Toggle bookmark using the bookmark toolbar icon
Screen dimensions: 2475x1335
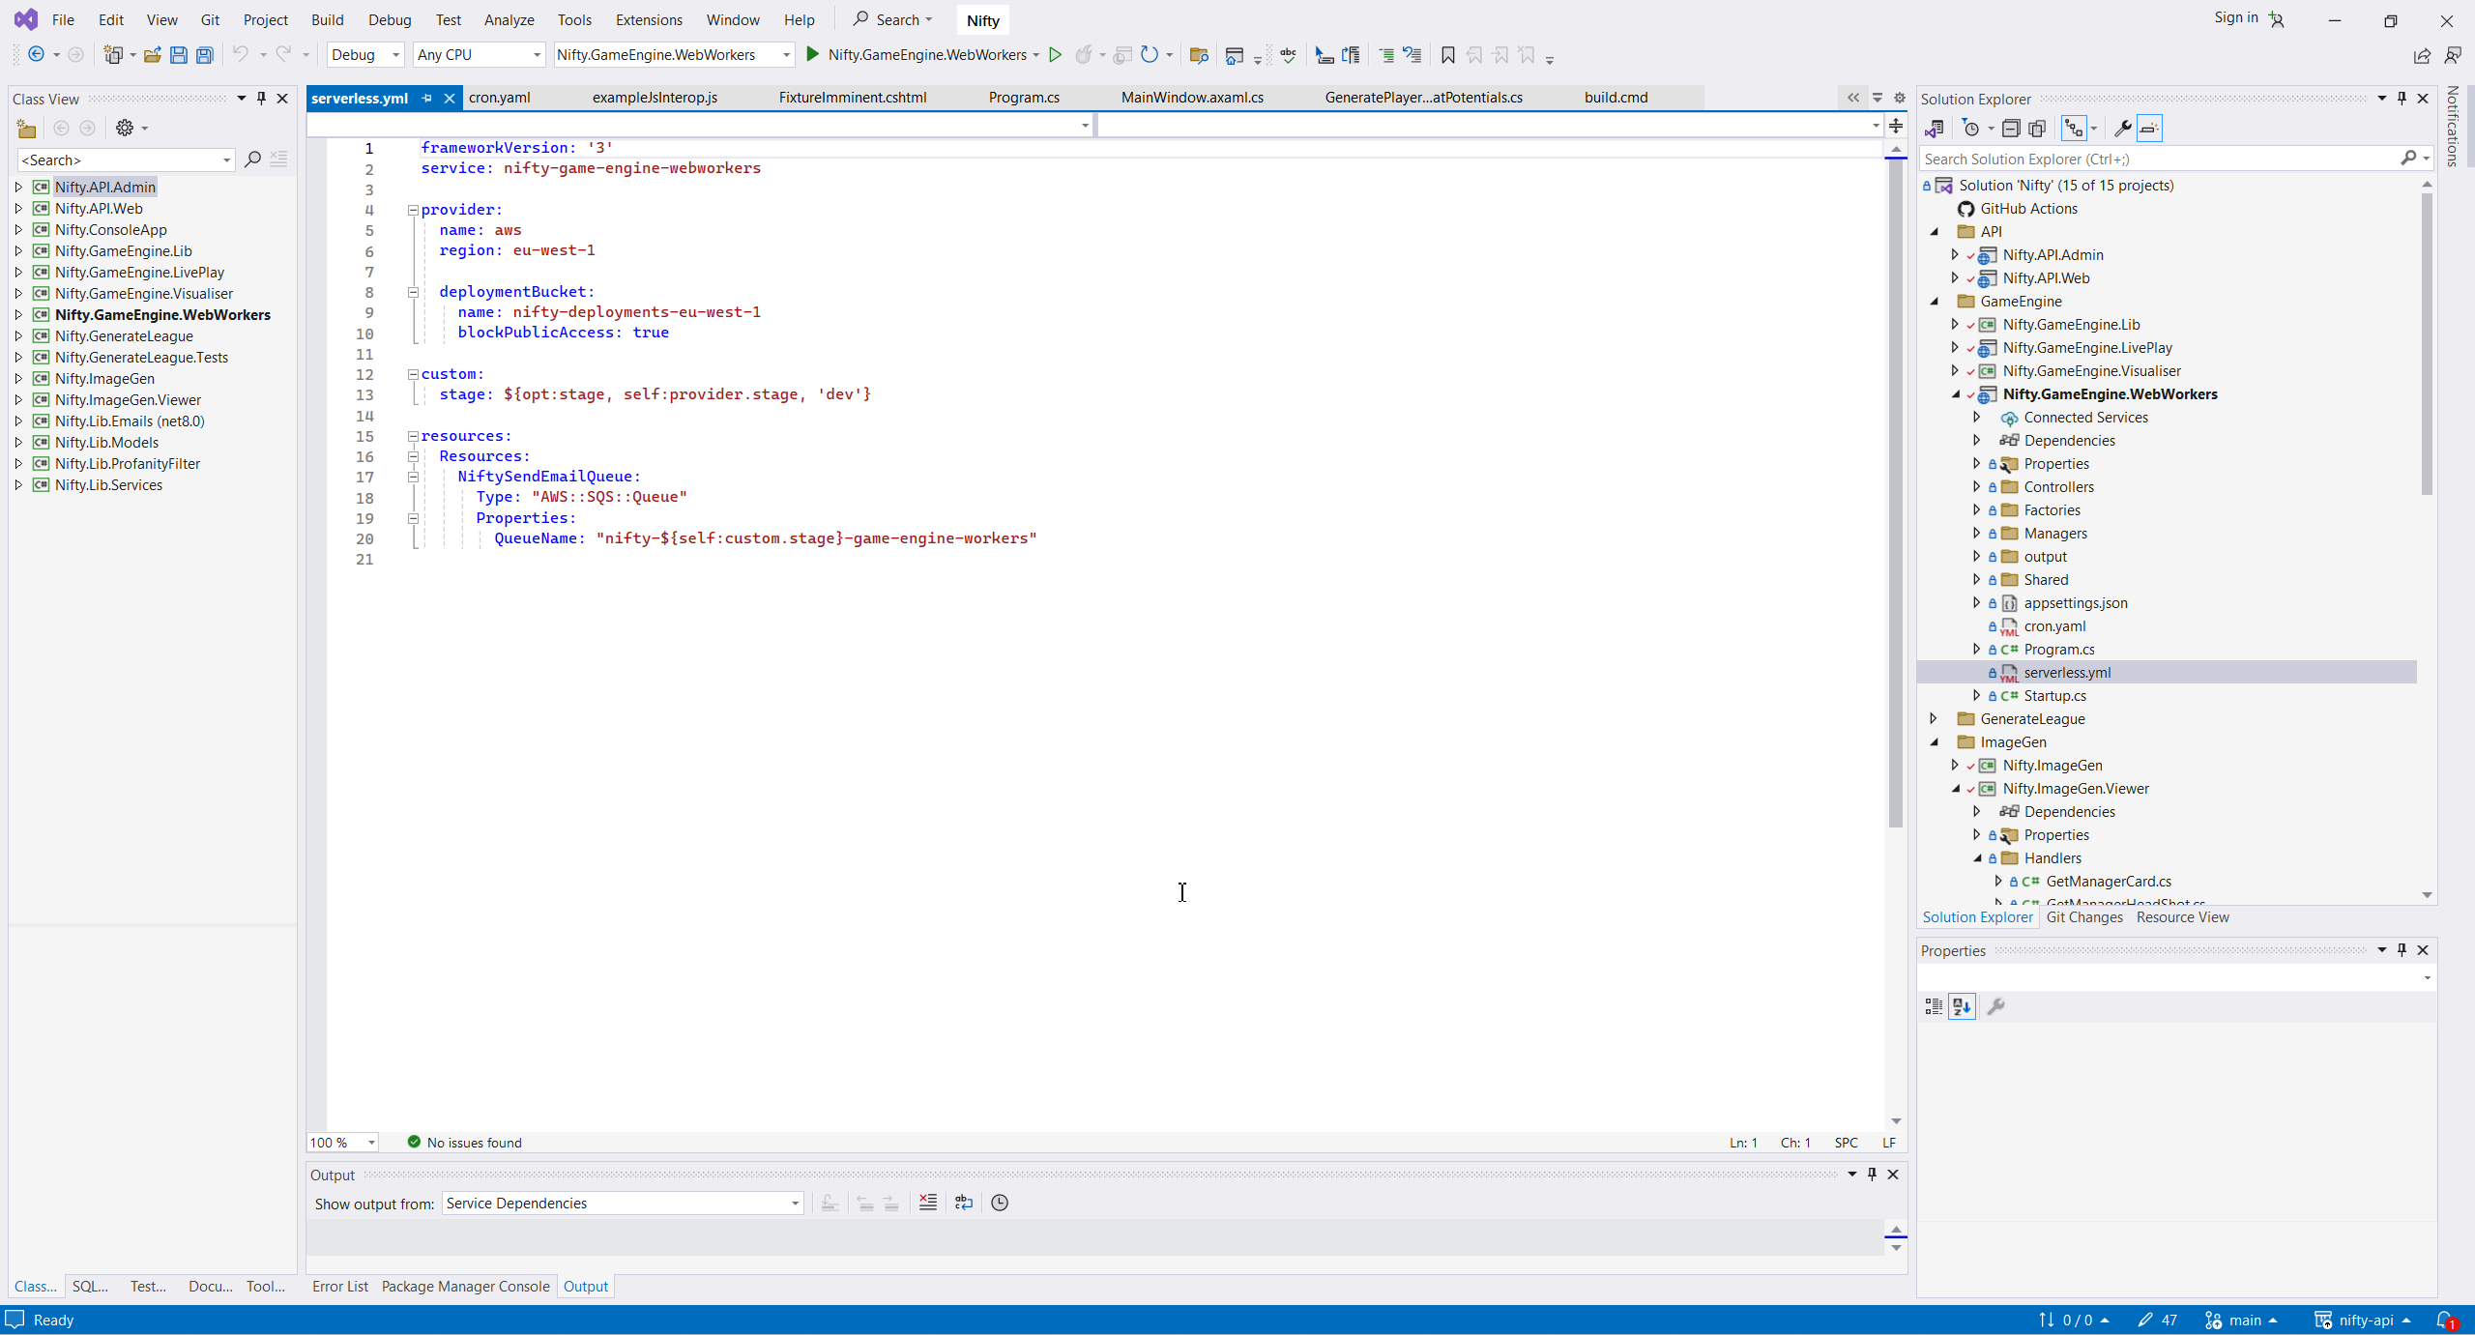point(1447,55)
